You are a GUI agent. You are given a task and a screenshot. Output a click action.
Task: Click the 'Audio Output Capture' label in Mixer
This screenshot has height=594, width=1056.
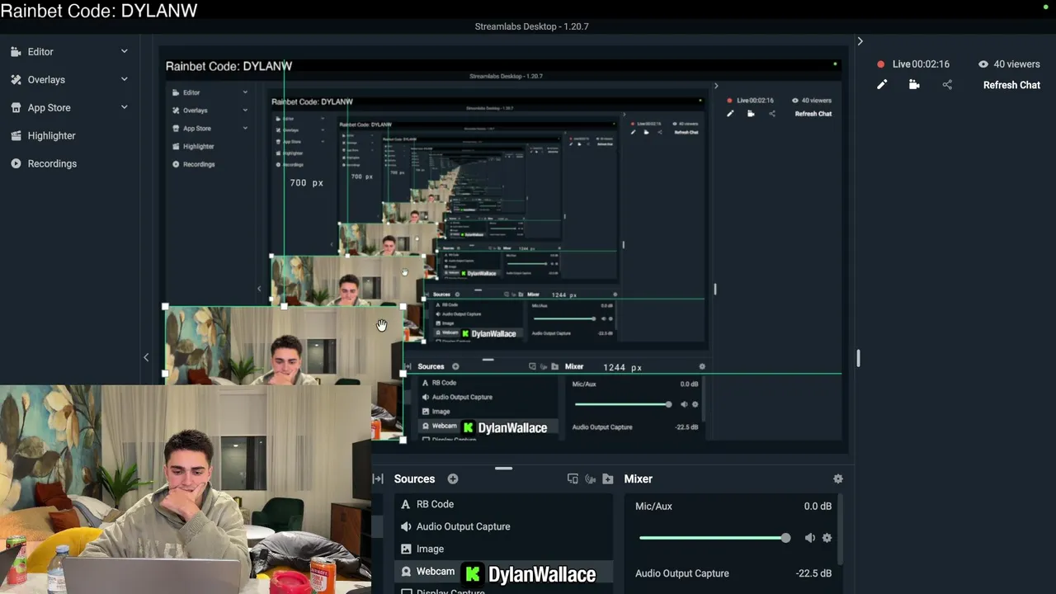pos(681,573)
